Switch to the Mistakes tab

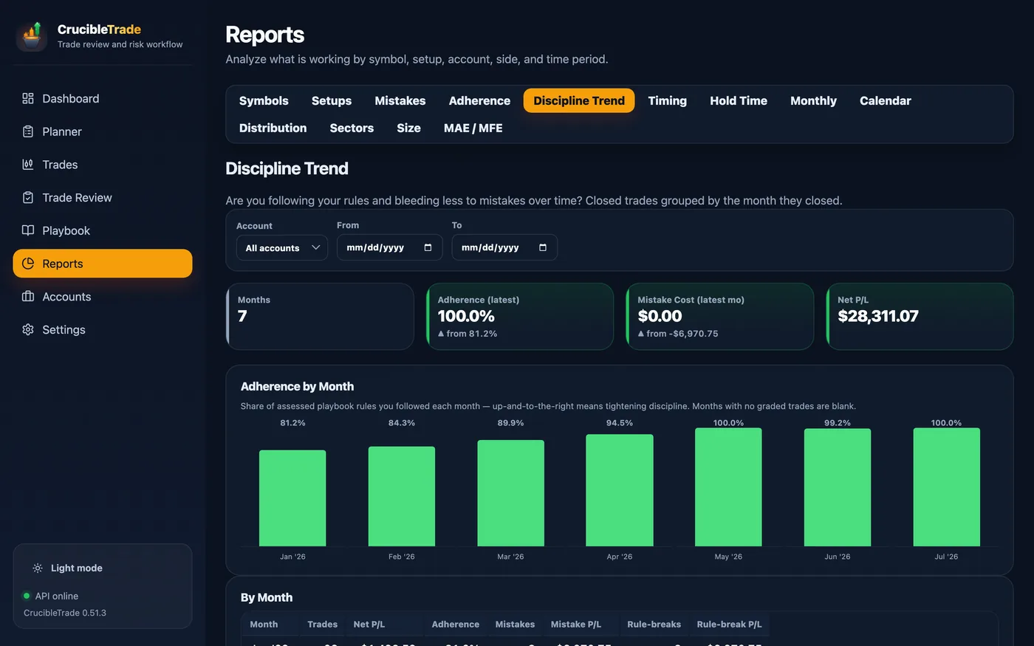pos(400,100)
